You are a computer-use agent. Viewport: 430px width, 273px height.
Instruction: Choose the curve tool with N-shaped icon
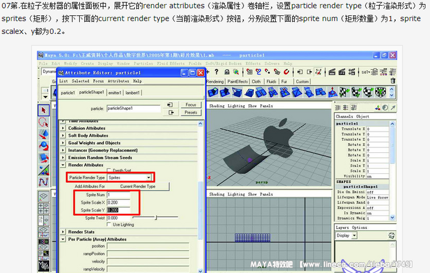44,181
